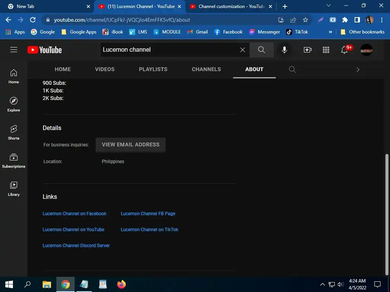Go to Home in the sidebar
This screenshot has height=292, width=390.
14,76
